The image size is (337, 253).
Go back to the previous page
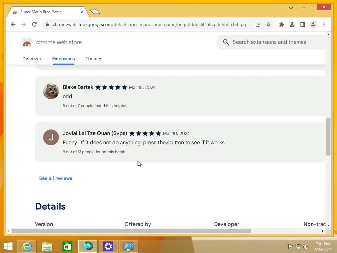pos(13,24)
